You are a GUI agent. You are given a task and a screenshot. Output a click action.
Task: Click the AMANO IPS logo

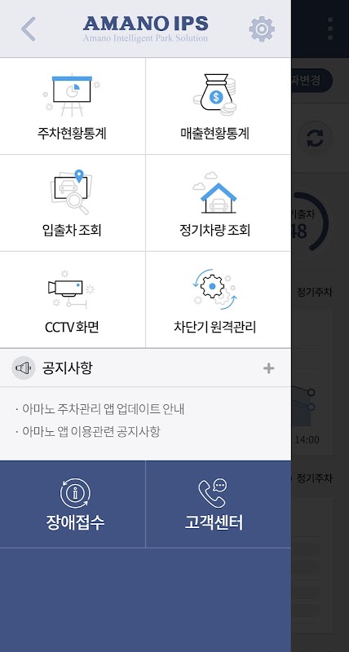coord(145,29)
